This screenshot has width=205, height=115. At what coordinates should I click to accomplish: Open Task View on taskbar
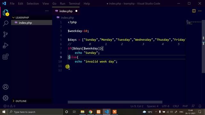[74, 112]
